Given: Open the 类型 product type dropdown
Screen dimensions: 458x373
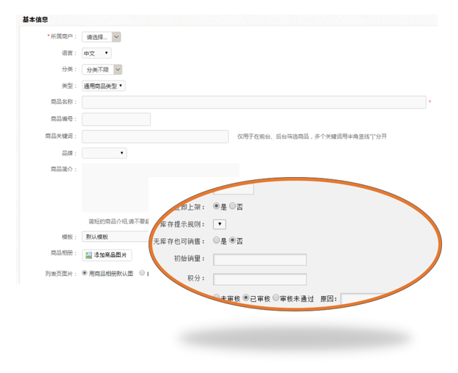Looking at the screenshot, I should point(104,86).
